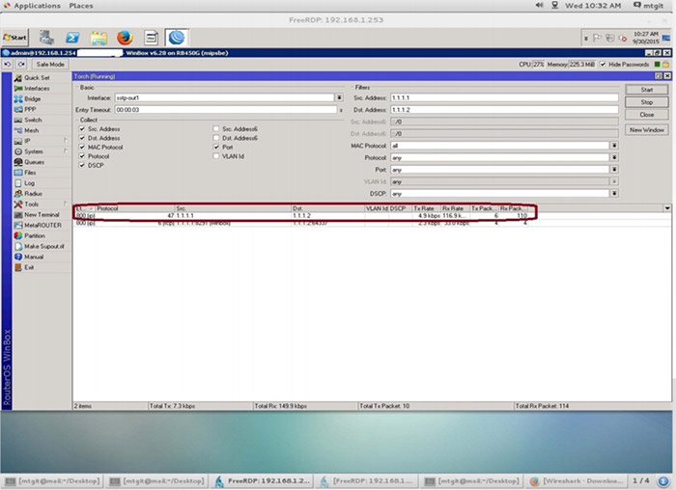Enable Dst. Address6 checkbox

[x=216, y=138]
